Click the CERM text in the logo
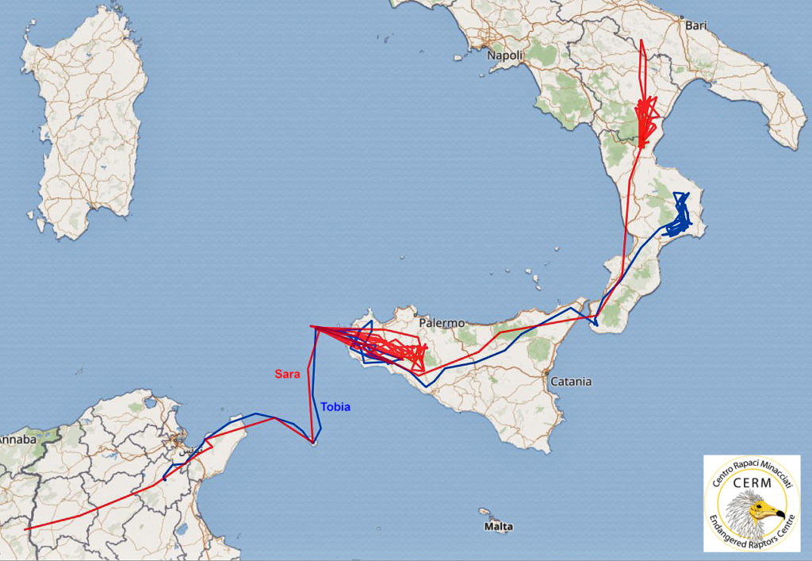This screenshot has height=561, width=812. (752, 482)
